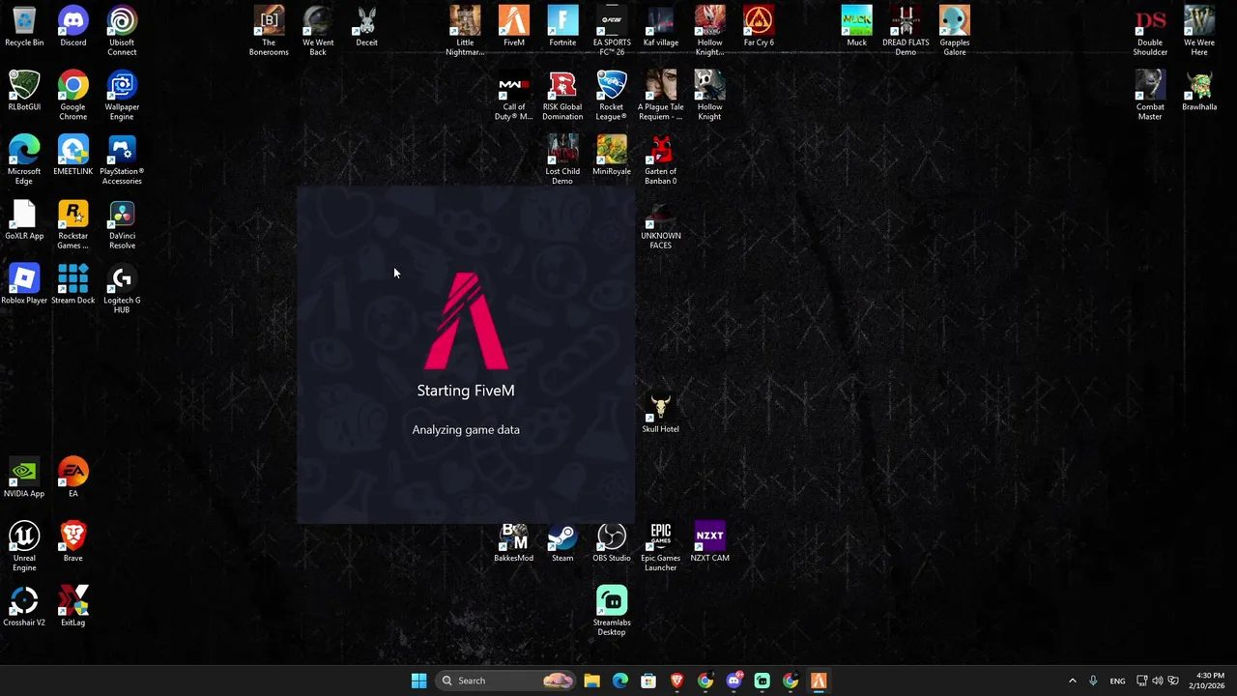Image resolution: width=1237 pixels, height=696 pixels.
Task: Select the Little Nightmares desktop icon
Action: coord(465,31)
